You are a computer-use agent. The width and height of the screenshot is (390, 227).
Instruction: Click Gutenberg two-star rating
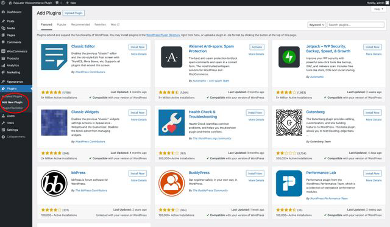[x=286, y=153]
